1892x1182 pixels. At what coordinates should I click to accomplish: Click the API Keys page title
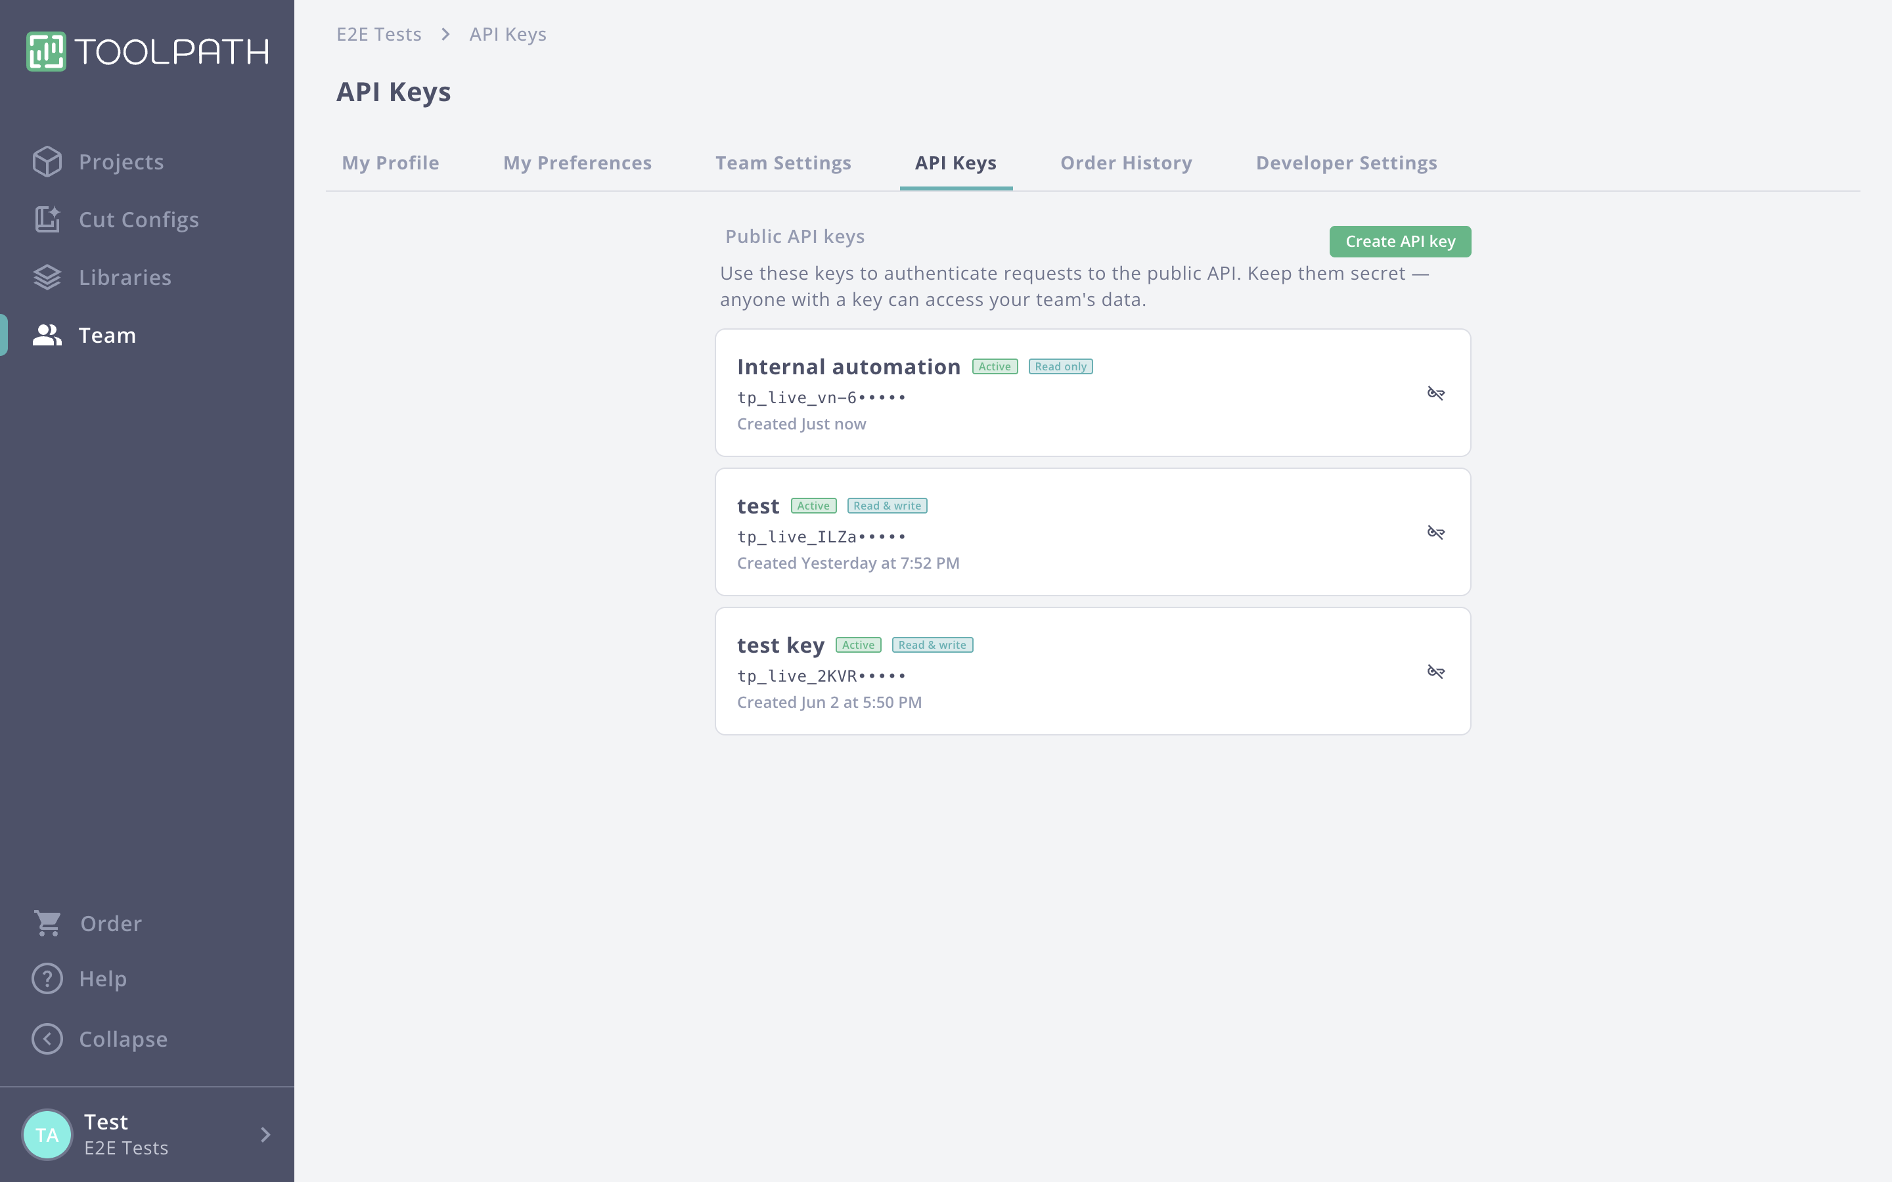[394, 91]
